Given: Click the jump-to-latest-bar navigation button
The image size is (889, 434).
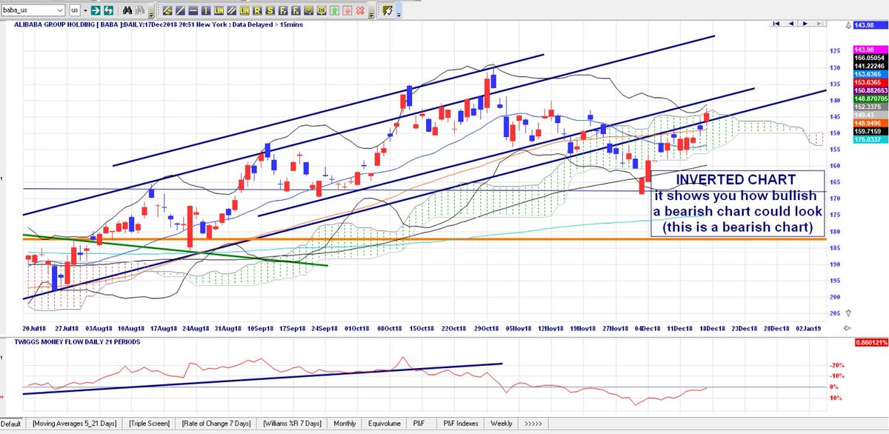Looking at the screenshot, I should tap(819, 24).
